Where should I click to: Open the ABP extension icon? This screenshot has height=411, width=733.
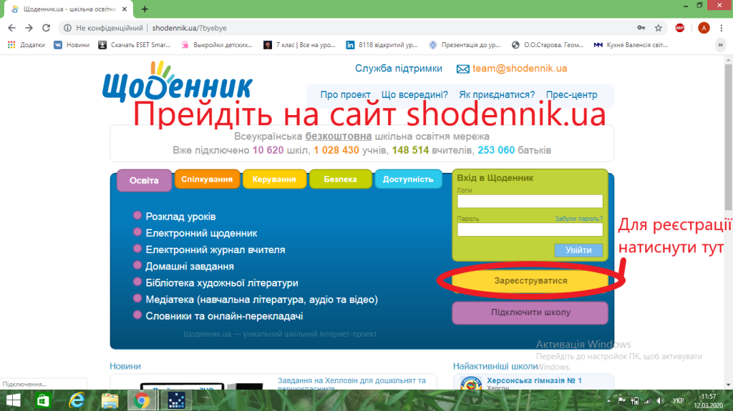pos(680,28)
